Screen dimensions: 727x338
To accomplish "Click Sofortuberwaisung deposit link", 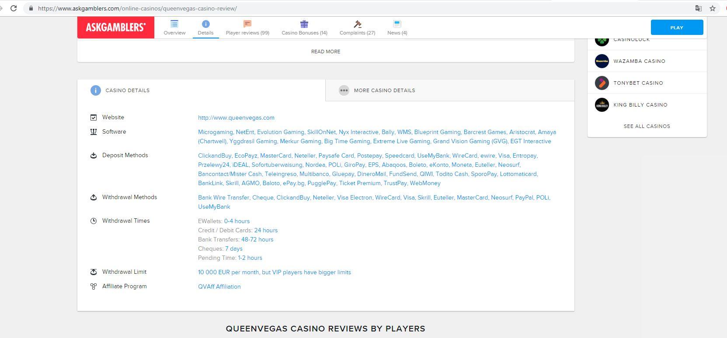I will pyautogui.click(x=277, y=165).
